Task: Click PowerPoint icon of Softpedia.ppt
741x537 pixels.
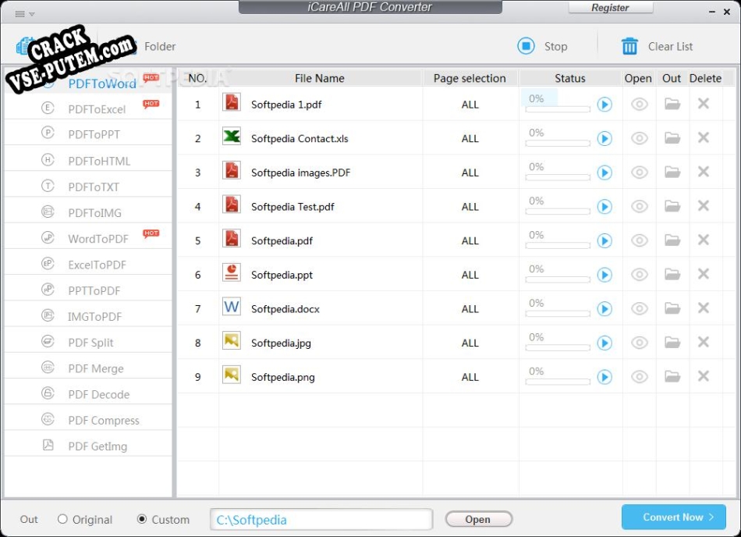Action: (x=232, y=272)
